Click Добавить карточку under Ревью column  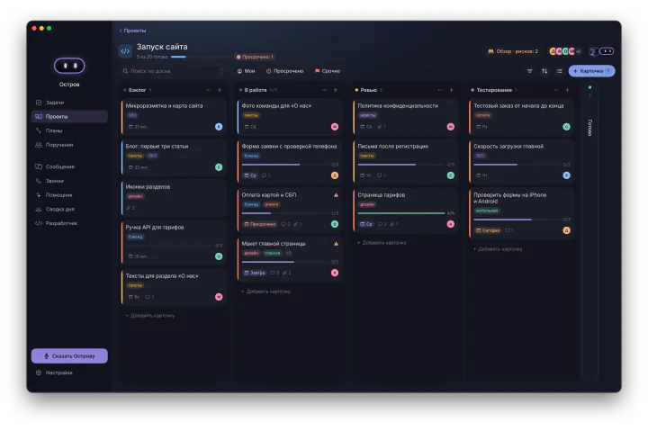382,243
